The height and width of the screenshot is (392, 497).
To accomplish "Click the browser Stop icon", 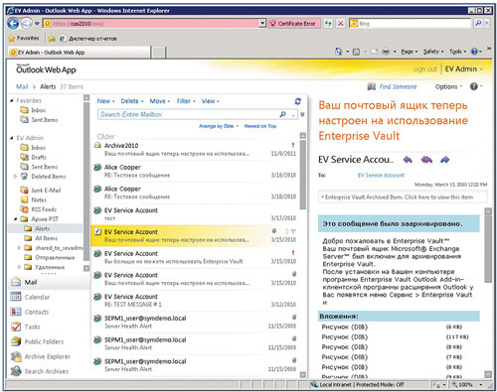I will click(340, 24).
